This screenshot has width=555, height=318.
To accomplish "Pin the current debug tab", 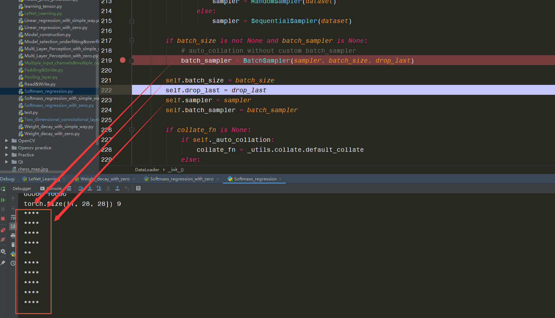I will 3,263.
